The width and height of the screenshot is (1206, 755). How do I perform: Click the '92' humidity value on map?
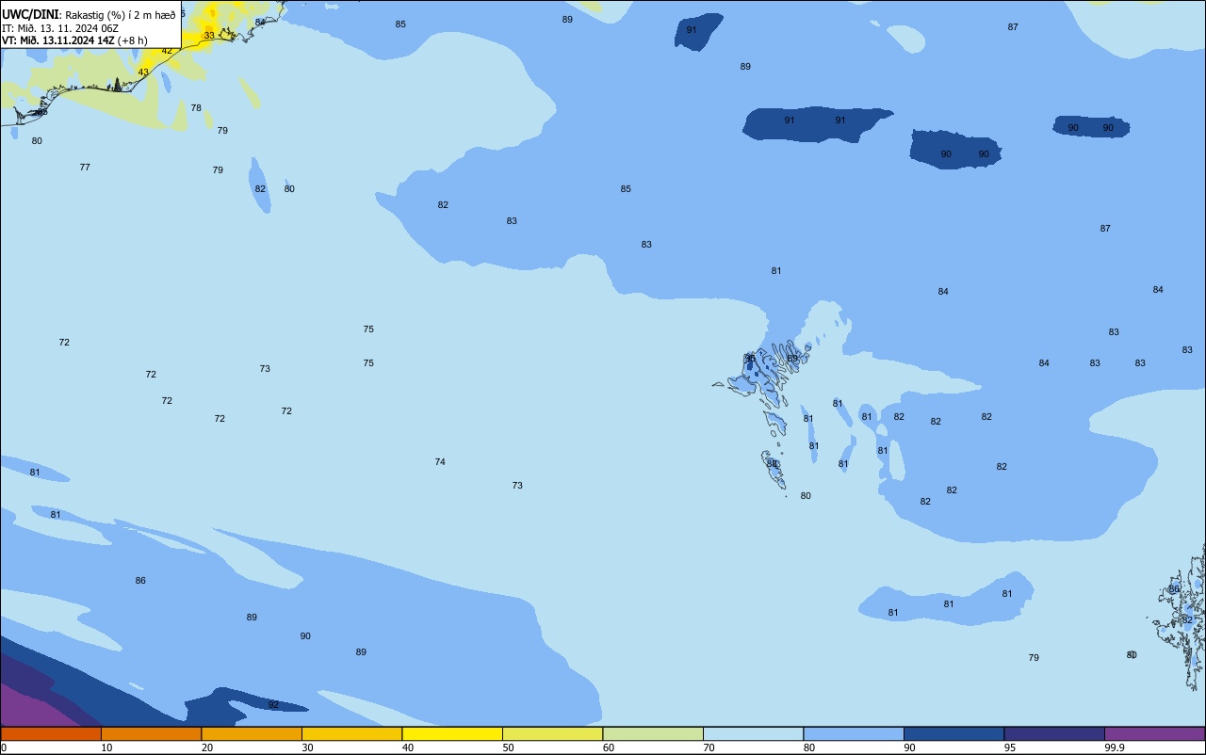[x=273, y=704]
